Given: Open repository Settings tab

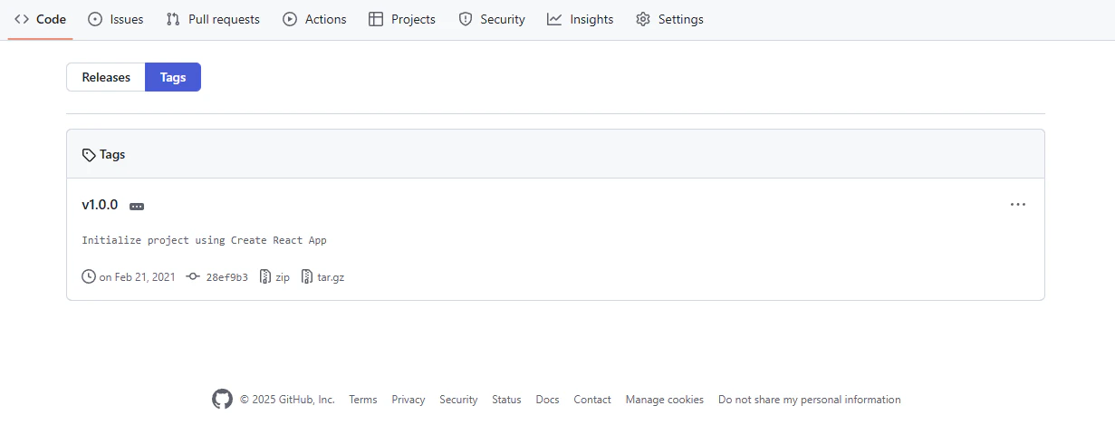Looking at the screenshot, I should pos(669,19).
